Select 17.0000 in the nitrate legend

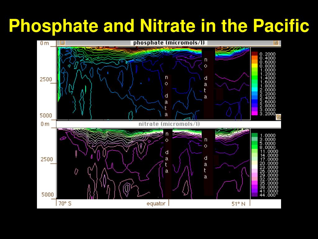click(269, 159)
